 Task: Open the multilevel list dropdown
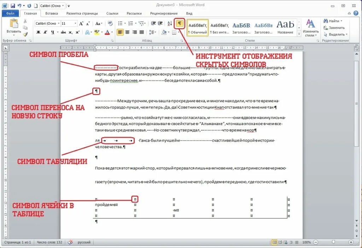pyautogui.click(x=145, y=23)
